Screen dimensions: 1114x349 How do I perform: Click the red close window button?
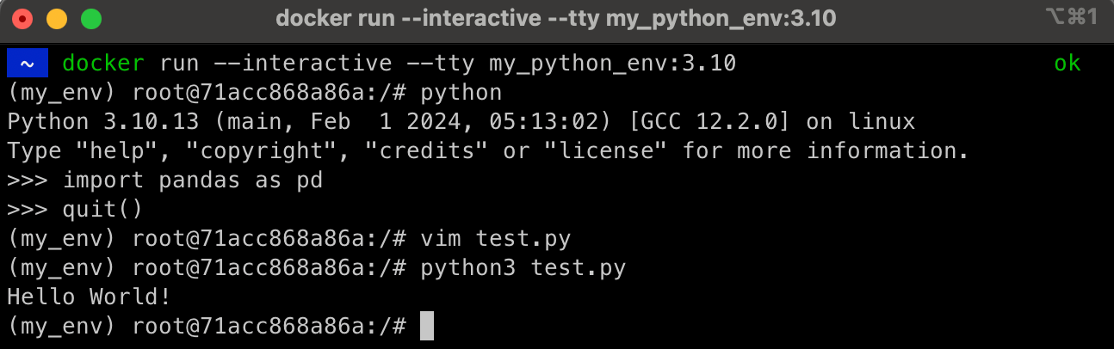coord(22,18)
